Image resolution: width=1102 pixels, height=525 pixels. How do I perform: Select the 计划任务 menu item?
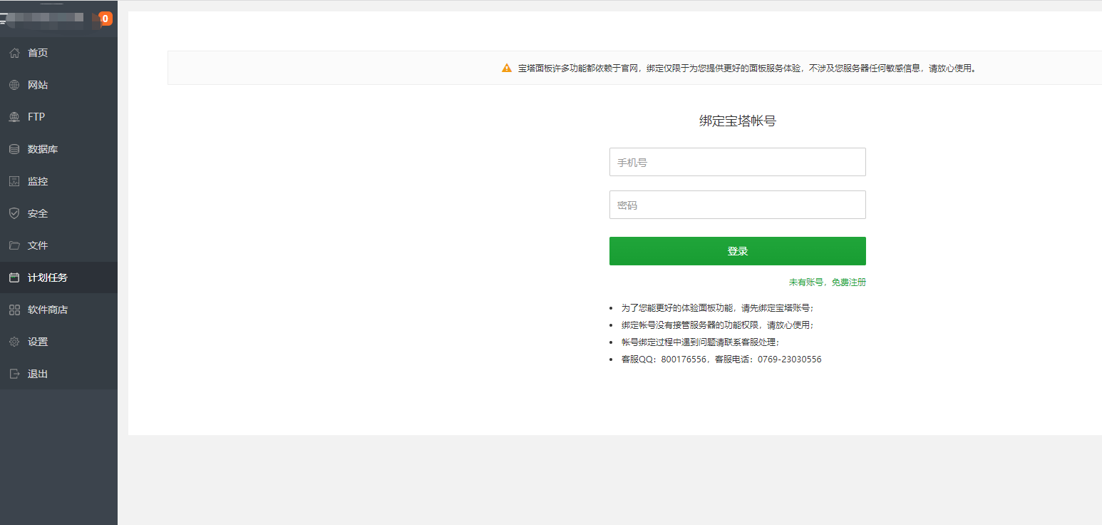click(x=58, y=277)
